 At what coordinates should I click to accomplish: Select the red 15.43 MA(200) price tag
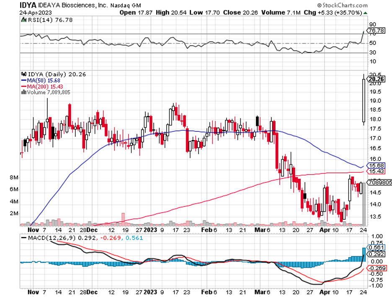374,172
